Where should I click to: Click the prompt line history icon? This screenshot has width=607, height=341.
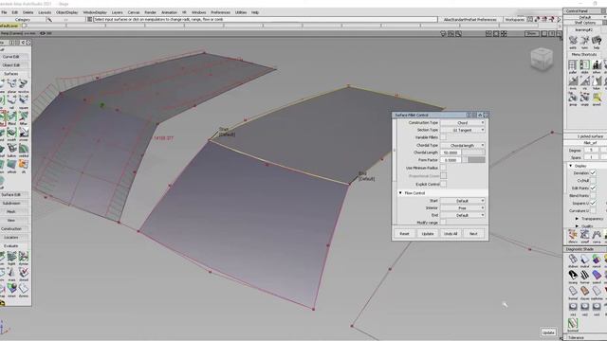pos(89,19)
